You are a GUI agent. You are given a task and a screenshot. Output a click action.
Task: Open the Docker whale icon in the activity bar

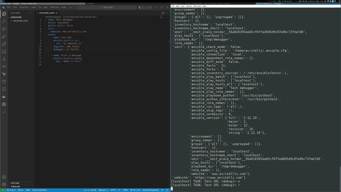tap(4, 97)
